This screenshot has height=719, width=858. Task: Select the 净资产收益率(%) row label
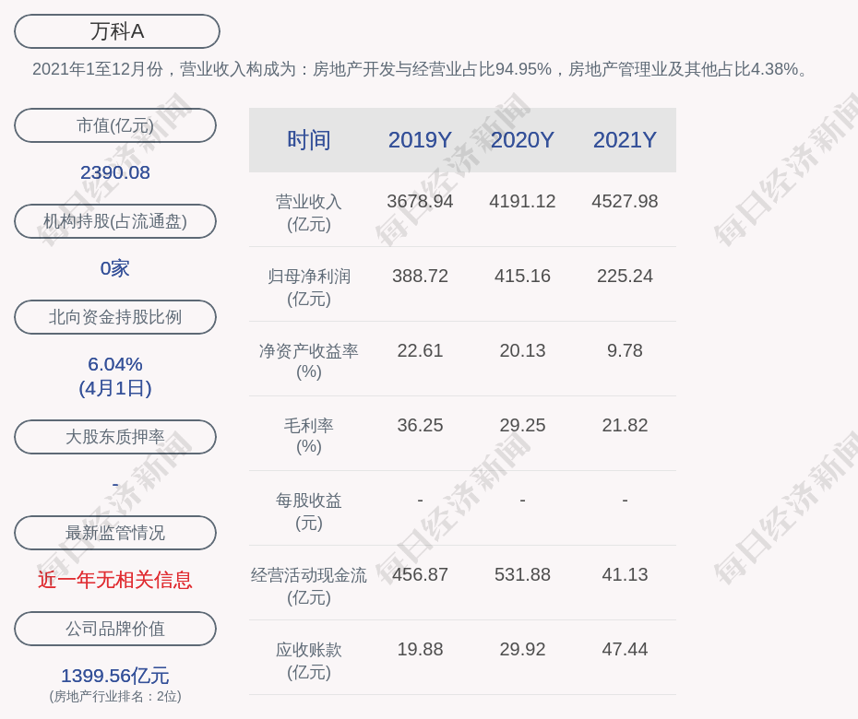tap(309, 361)
